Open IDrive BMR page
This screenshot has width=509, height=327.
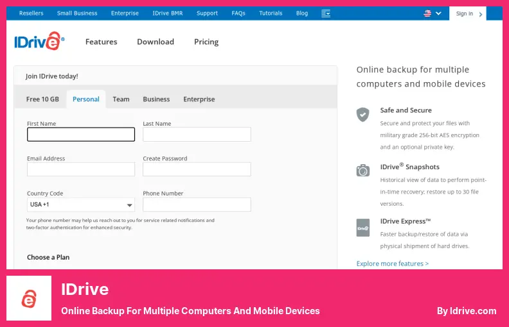(168, 13)
